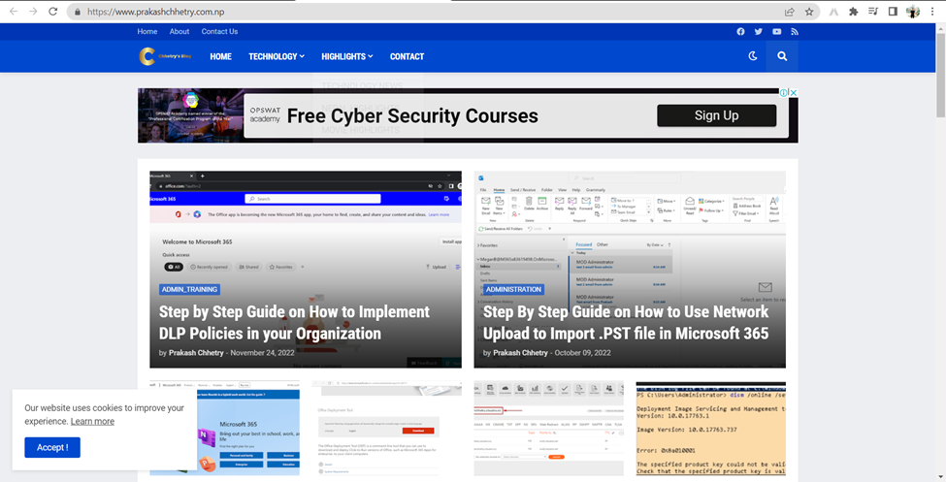The image size is (946, 482).
Task: Accept cookies with Accept button
Action: click(x=52, y=447)
